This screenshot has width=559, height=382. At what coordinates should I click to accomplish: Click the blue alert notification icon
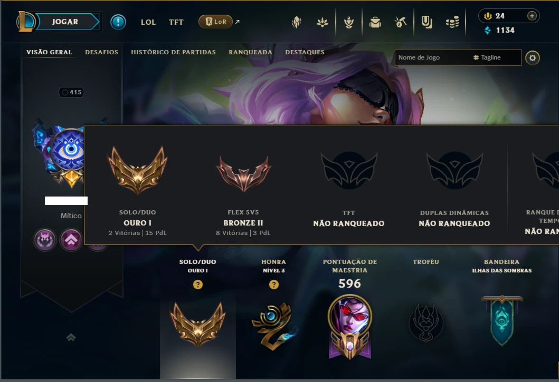pos(118,22)
